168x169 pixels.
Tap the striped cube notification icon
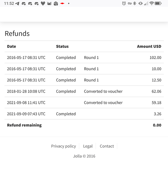click(56, 4)
